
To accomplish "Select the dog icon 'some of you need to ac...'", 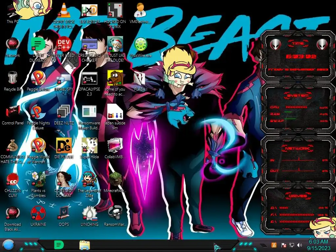I will pyautogui.click(x=115, y=84).
